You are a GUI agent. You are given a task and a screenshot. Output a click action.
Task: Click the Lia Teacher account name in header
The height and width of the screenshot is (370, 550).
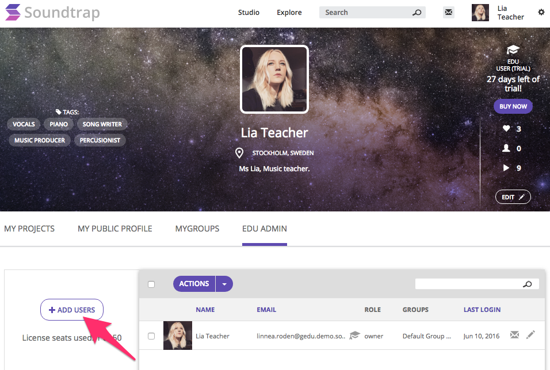510,13
